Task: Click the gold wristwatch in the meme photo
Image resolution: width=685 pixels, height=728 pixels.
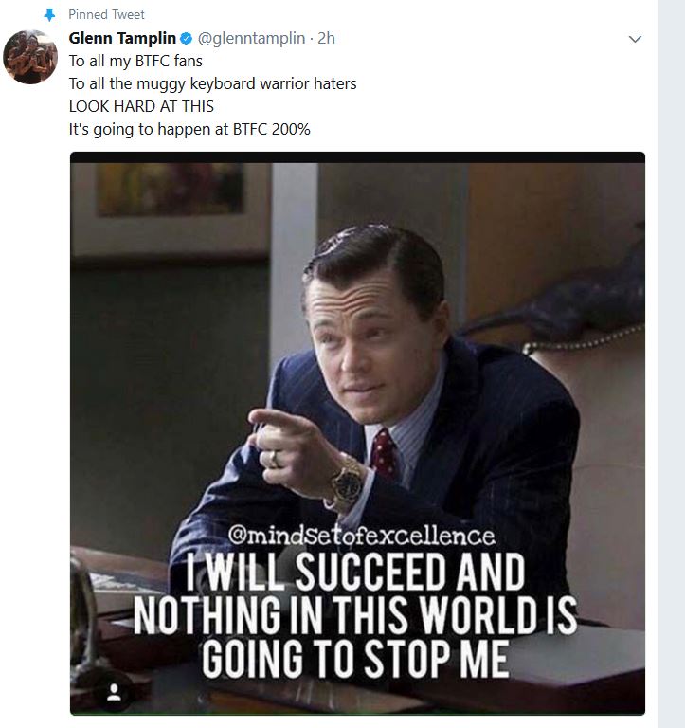Action: (x=347, y=482)
